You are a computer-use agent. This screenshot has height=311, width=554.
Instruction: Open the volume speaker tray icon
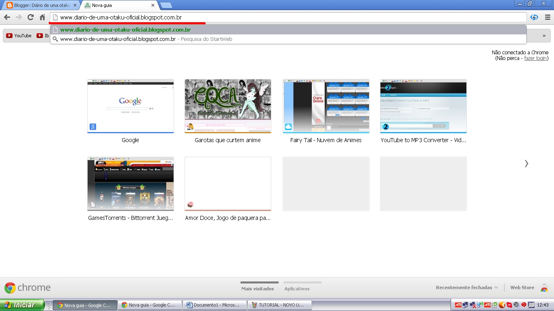tap(516, 305)
